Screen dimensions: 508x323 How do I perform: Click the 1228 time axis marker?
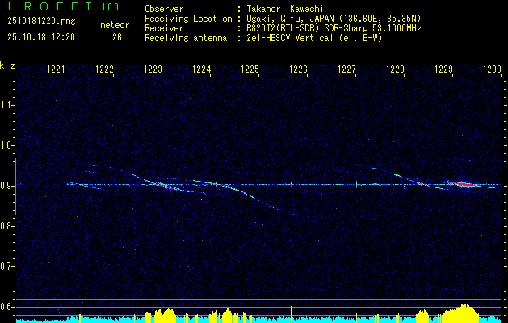[x=395, y=69]
